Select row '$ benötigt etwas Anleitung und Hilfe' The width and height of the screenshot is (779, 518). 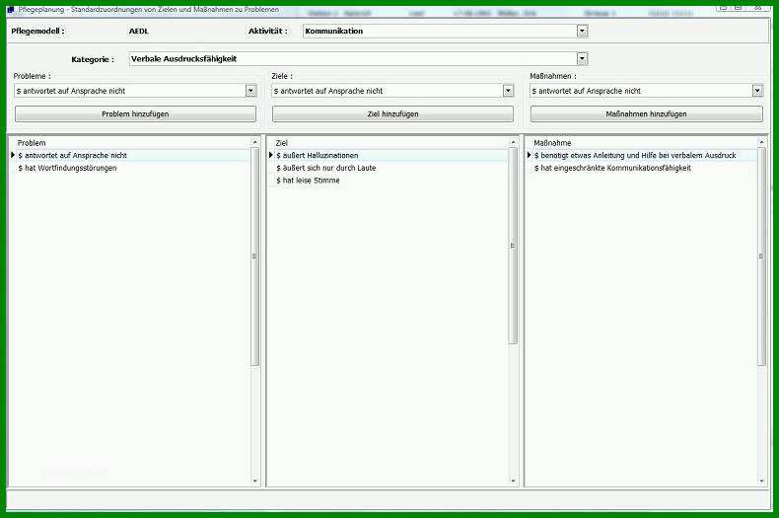644,156
